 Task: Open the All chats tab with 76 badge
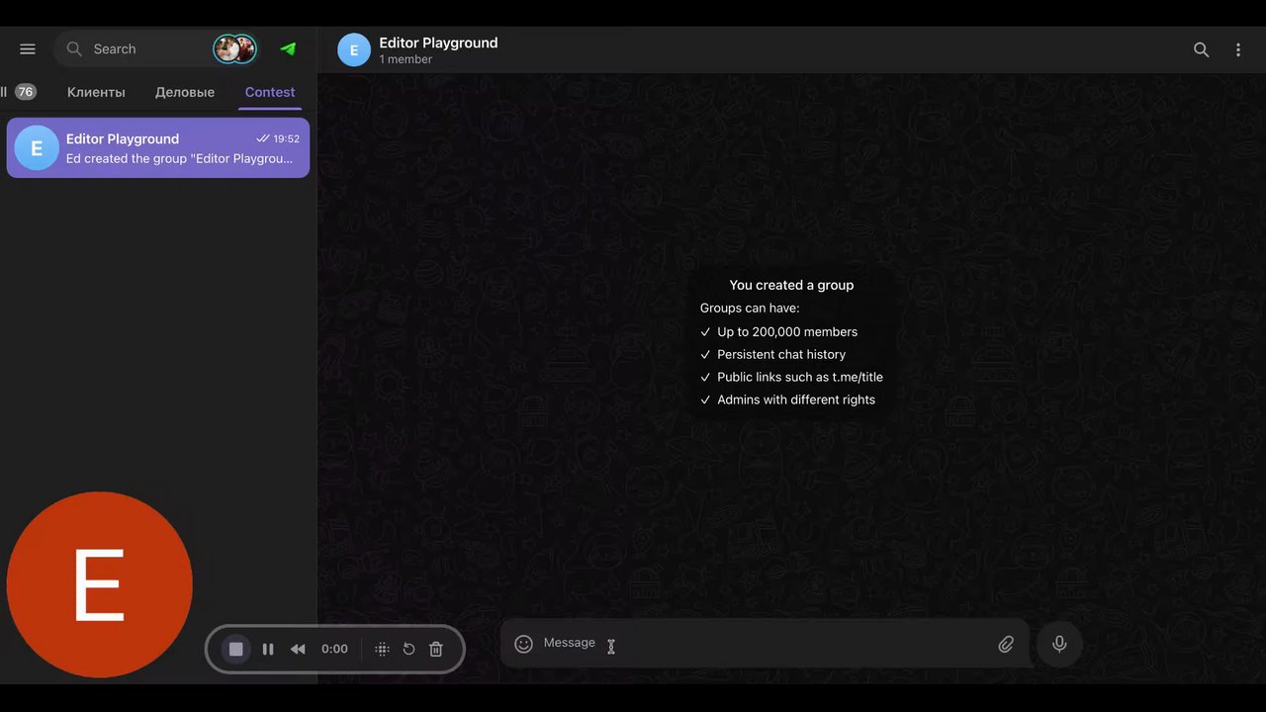coord(19,92)
